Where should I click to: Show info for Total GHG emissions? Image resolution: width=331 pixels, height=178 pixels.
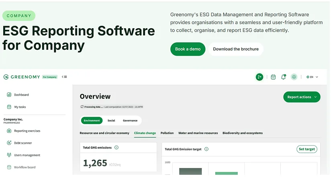pyautogui.click(x=116, y=147)
